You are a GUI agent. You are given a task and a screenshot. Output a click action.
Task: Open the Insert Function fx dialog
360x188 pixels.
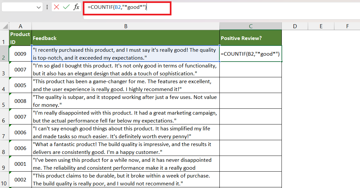point(76,7)
